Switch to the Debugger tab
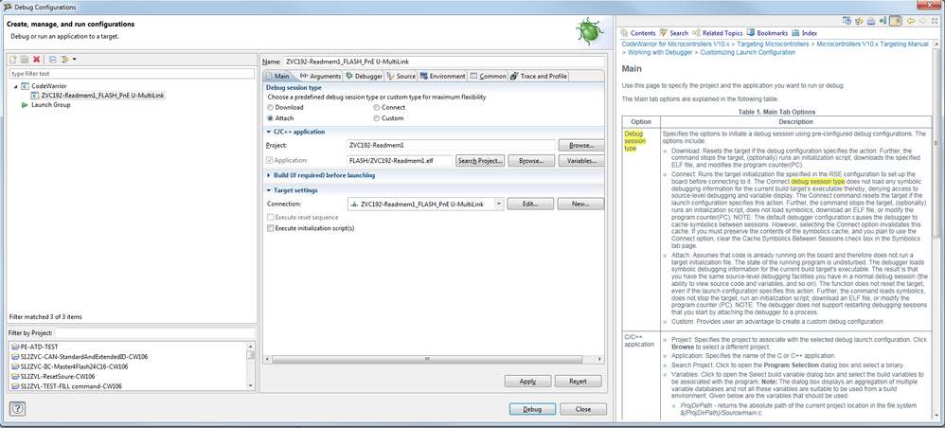Image resolution: width=945 pixels, height=428 pixels. point(364,76)
